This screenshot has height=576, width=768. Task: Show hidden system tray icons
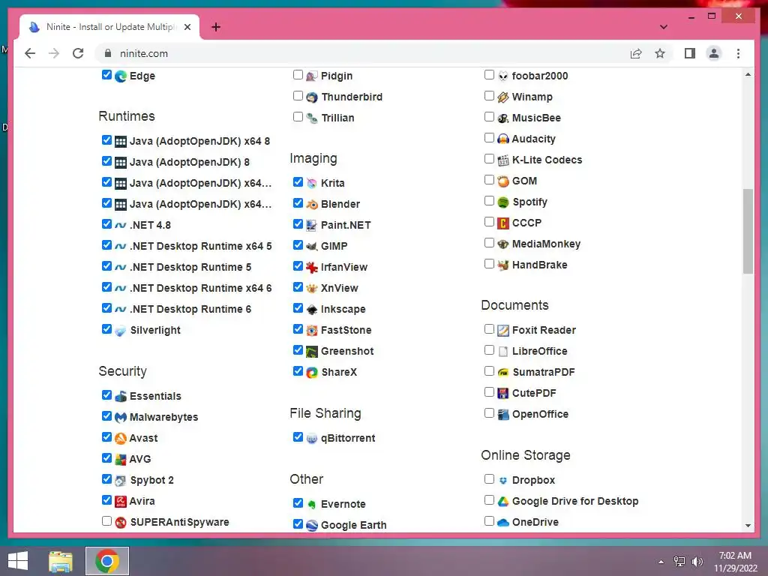661,561
